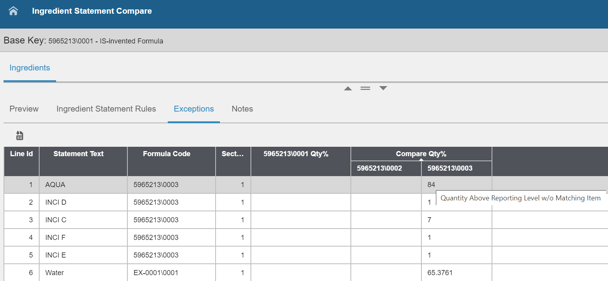Screen dimensions: 608x281
Task: Click the Line Id column header
Action: click(x=21, y=154)
